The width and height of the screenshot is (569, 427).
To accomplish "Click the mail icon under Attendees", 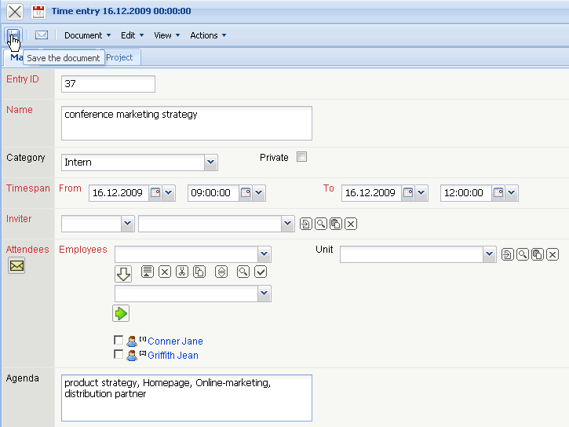I will [x=16, y=266].
